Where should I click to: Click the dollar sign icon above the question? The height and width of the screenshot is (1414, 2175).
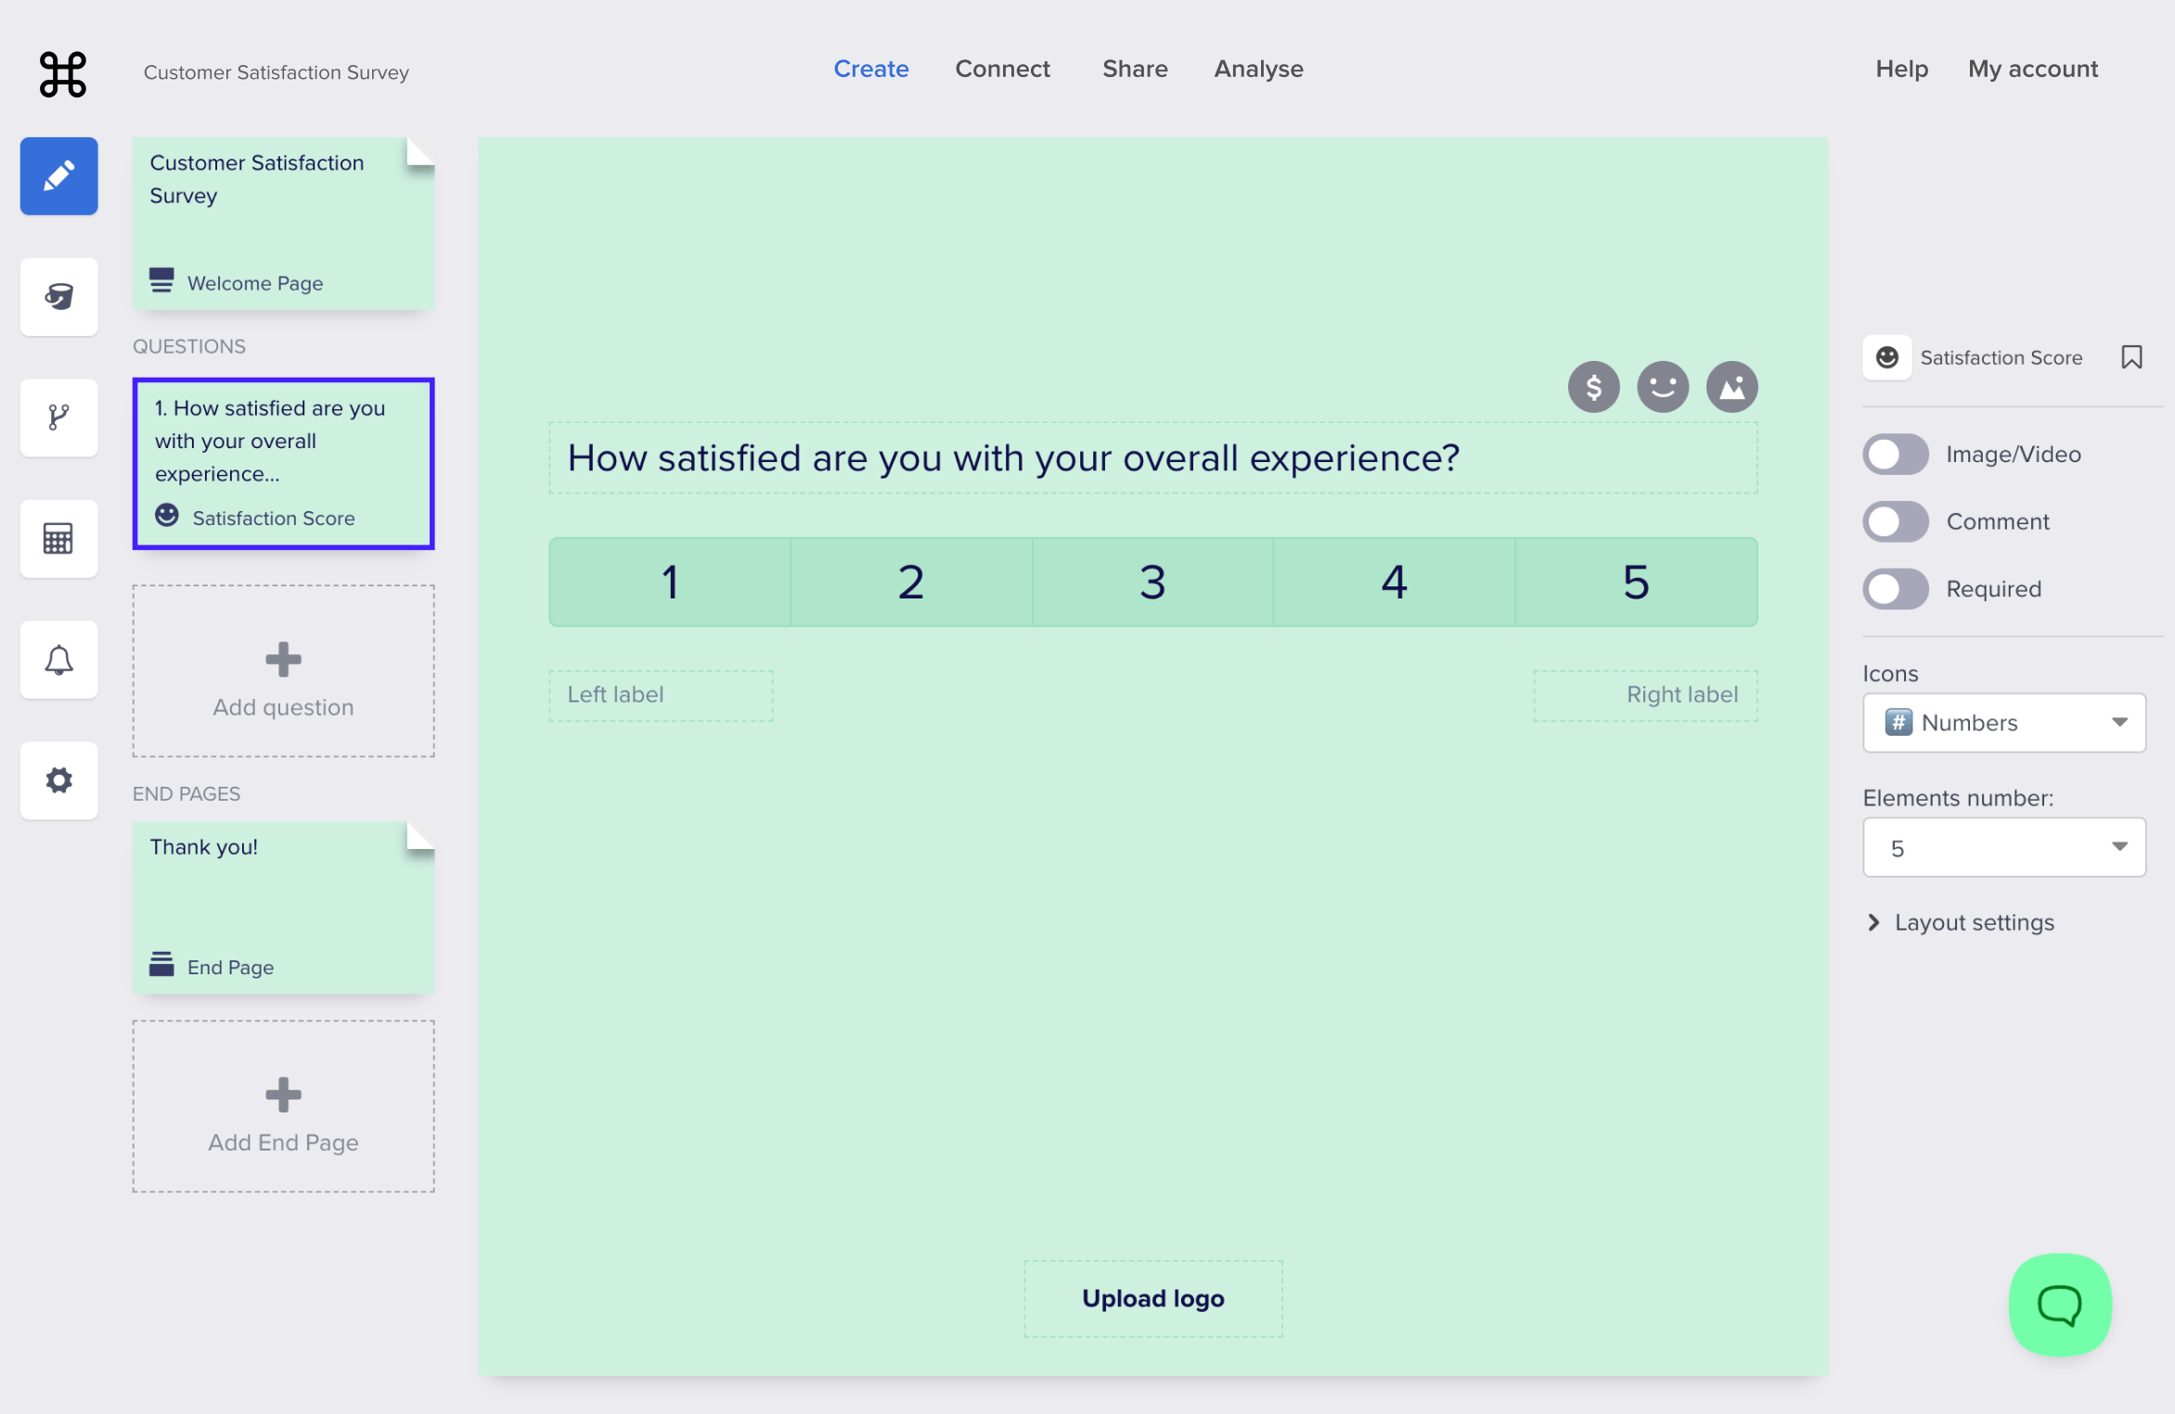pyautogui.click(x=1593, y=387)
